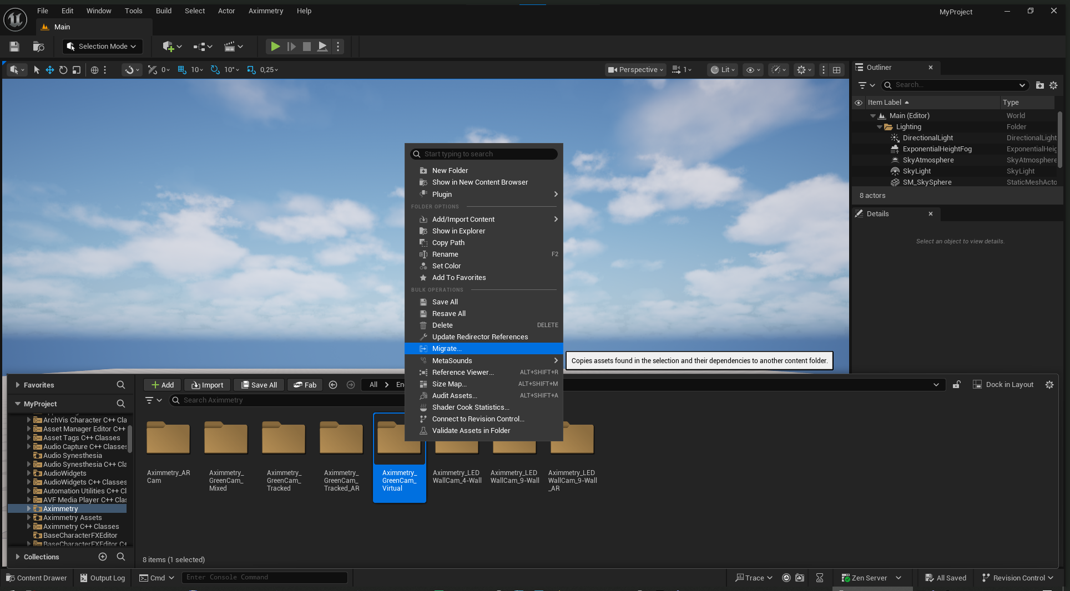Toggle the grid snapping icon
Viewport: 1070px width, 591px height.
tap(182, 70)
